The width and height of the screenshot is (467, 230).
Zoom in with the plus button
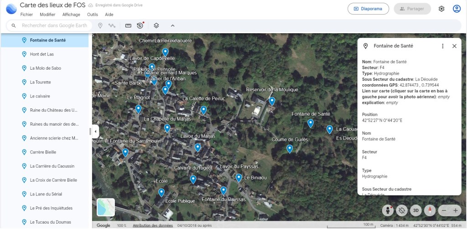(455, 210)
